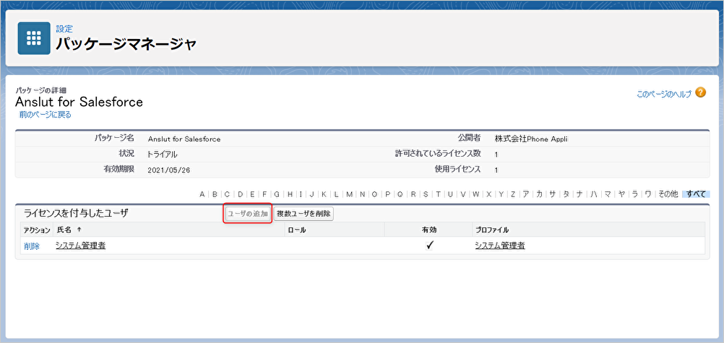Filter users by letter N
Image resolution: width=724 pixels, height=343 pixels.
point(363,194)
